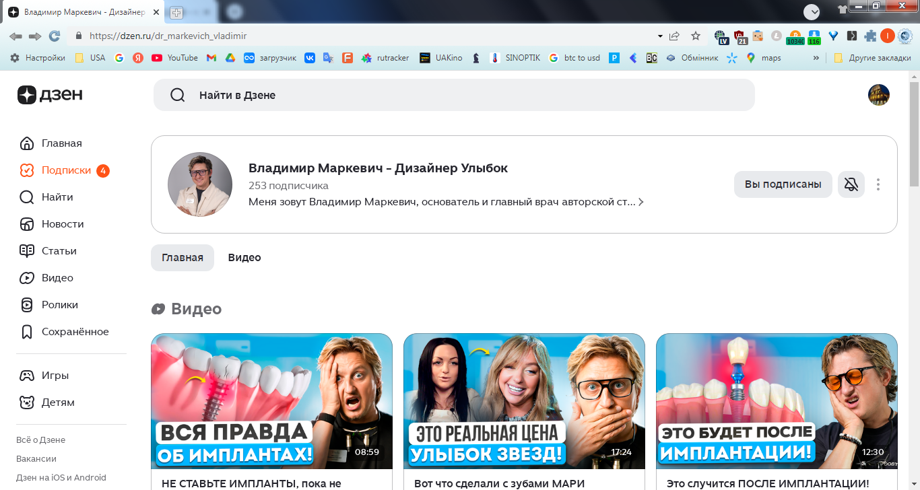Bookmark this page with the star
Image resolution: width=920 pixels, height=490 pixels.
(x=696, y=36)
